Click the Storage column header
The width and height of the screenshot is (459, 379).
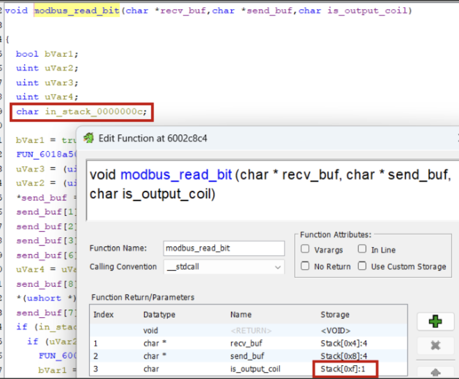(334, 315)
